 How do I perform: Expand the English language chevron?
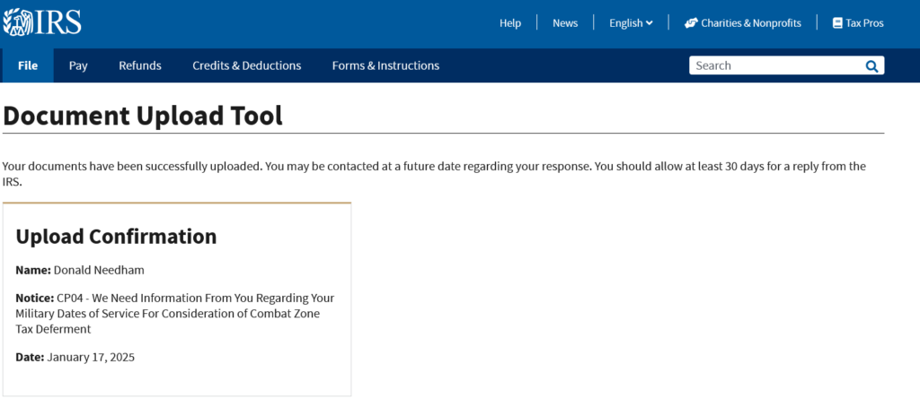tap(649, 22)
